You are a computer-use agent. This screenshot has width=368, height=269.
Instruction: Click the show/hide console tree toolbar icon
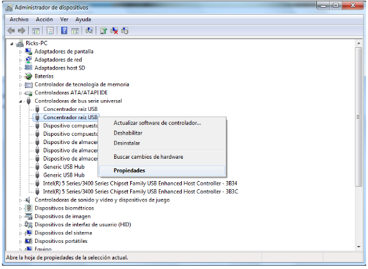[36, 31]
